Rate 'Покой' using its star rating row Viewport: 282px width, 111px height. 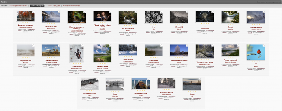[x=230, y=24]
